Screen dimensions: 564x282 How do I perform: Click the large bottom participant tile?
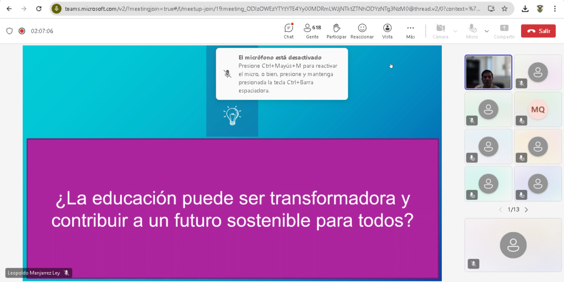point(513,245)
